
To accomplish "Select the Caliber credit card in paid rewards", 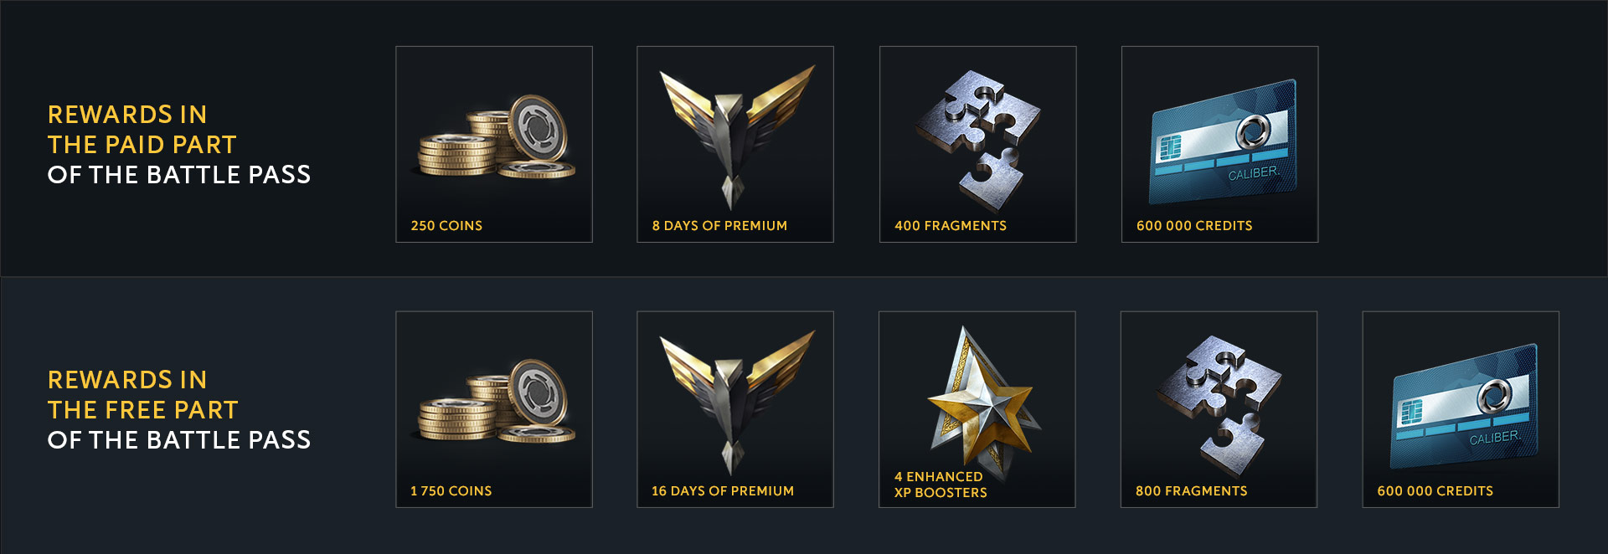I will pos(1223,142).
